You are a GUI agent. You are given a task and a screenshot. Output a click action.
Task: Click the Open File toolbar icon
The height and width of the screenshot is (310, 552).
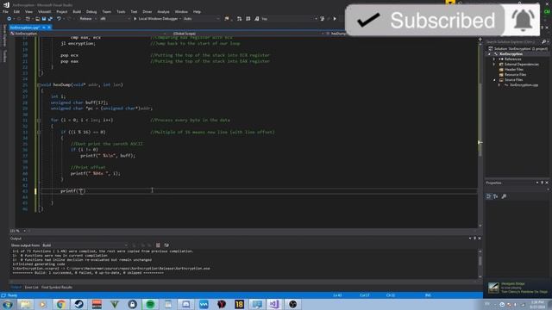pyautogui.click(x=37, y=19)
